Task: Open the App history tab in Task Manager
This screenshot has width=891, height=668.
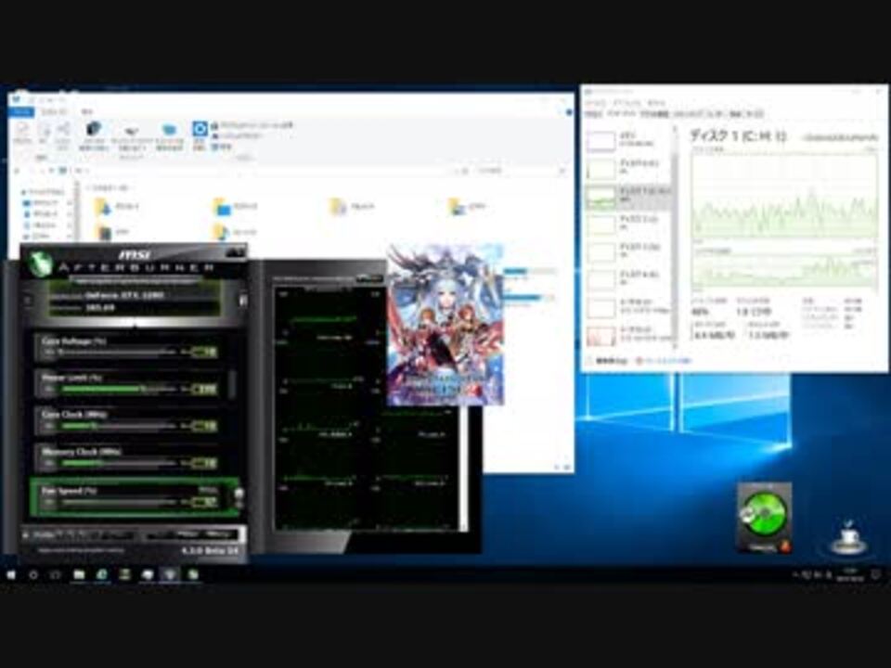Action: click(654, 114)
